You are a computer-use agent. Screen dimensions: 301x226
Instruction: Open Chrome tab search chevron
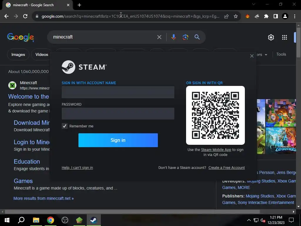[254, 4]
